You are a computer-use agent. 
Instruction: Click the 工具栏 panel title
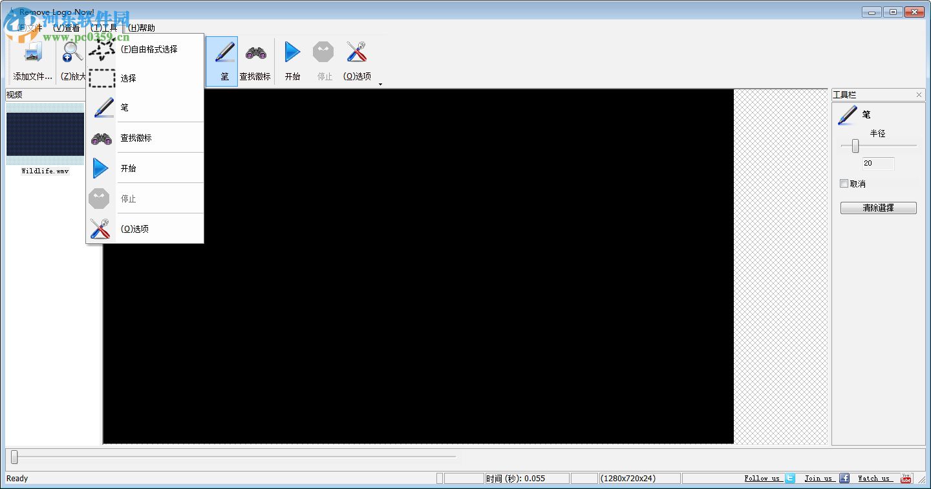pos(844,95)
